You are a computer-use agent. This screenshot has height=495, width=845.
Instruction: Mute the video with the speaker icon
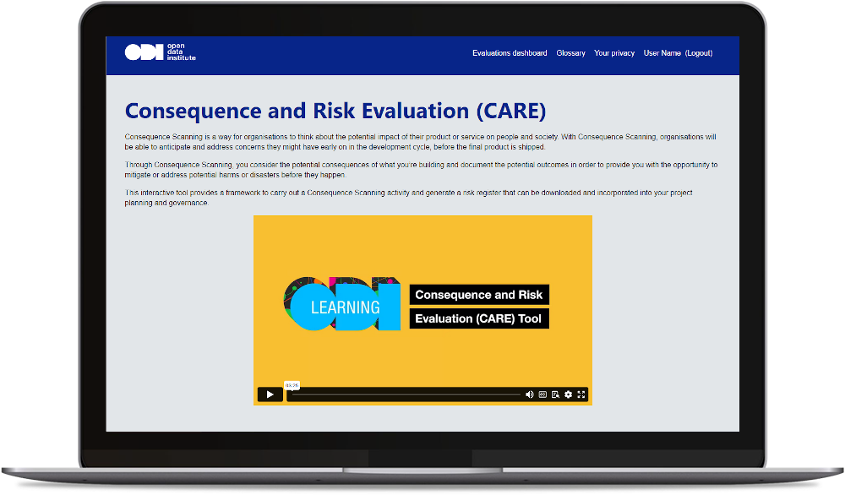pos(529,394)
